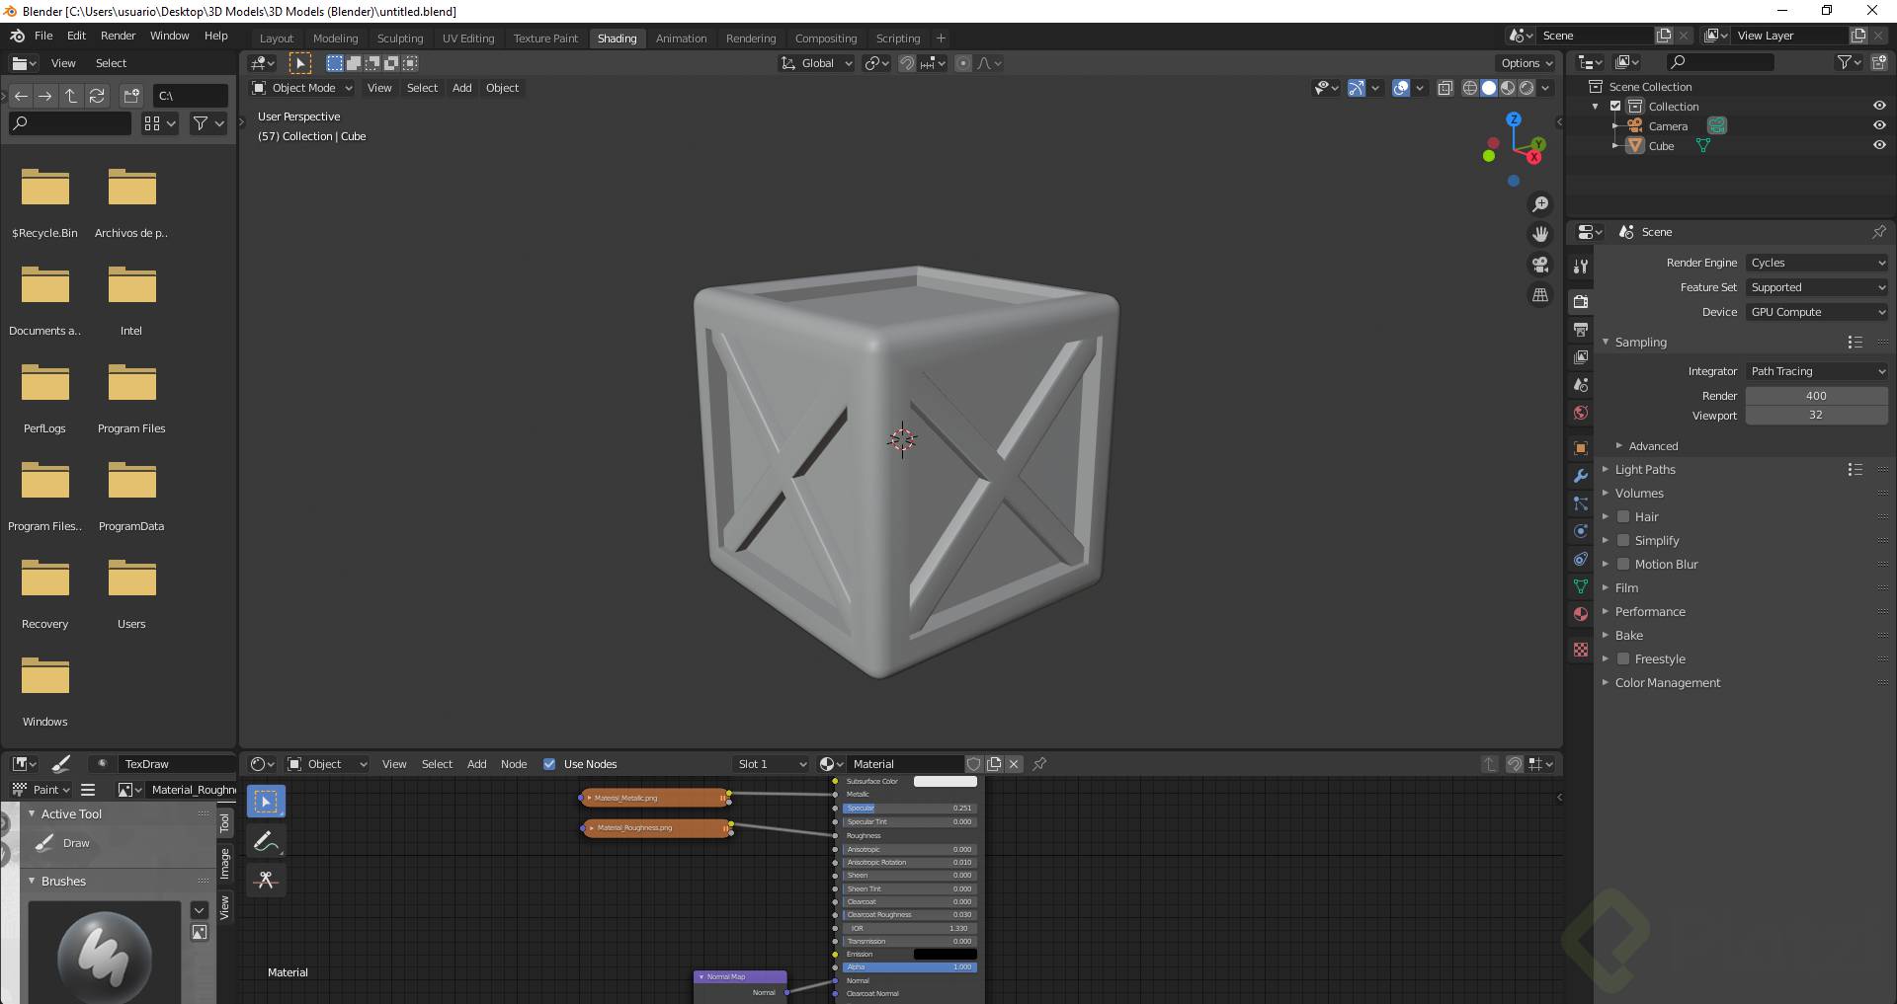Viewport: 1897px width, 1004px height.
Task: Open the Render Properties tab (camera icon)
Action: coord(1580,301)
